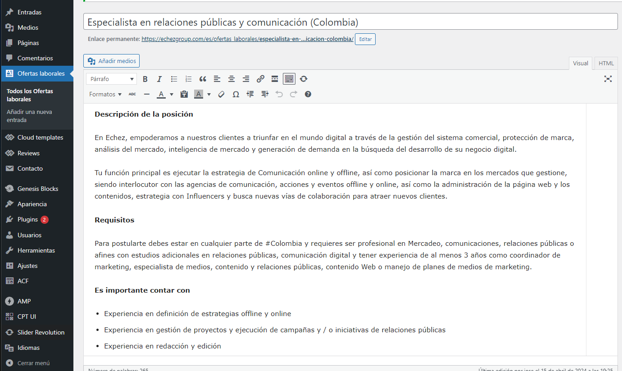Open the echezgroup.com permalink URL

pyautogui.click(x=248, y=39)
